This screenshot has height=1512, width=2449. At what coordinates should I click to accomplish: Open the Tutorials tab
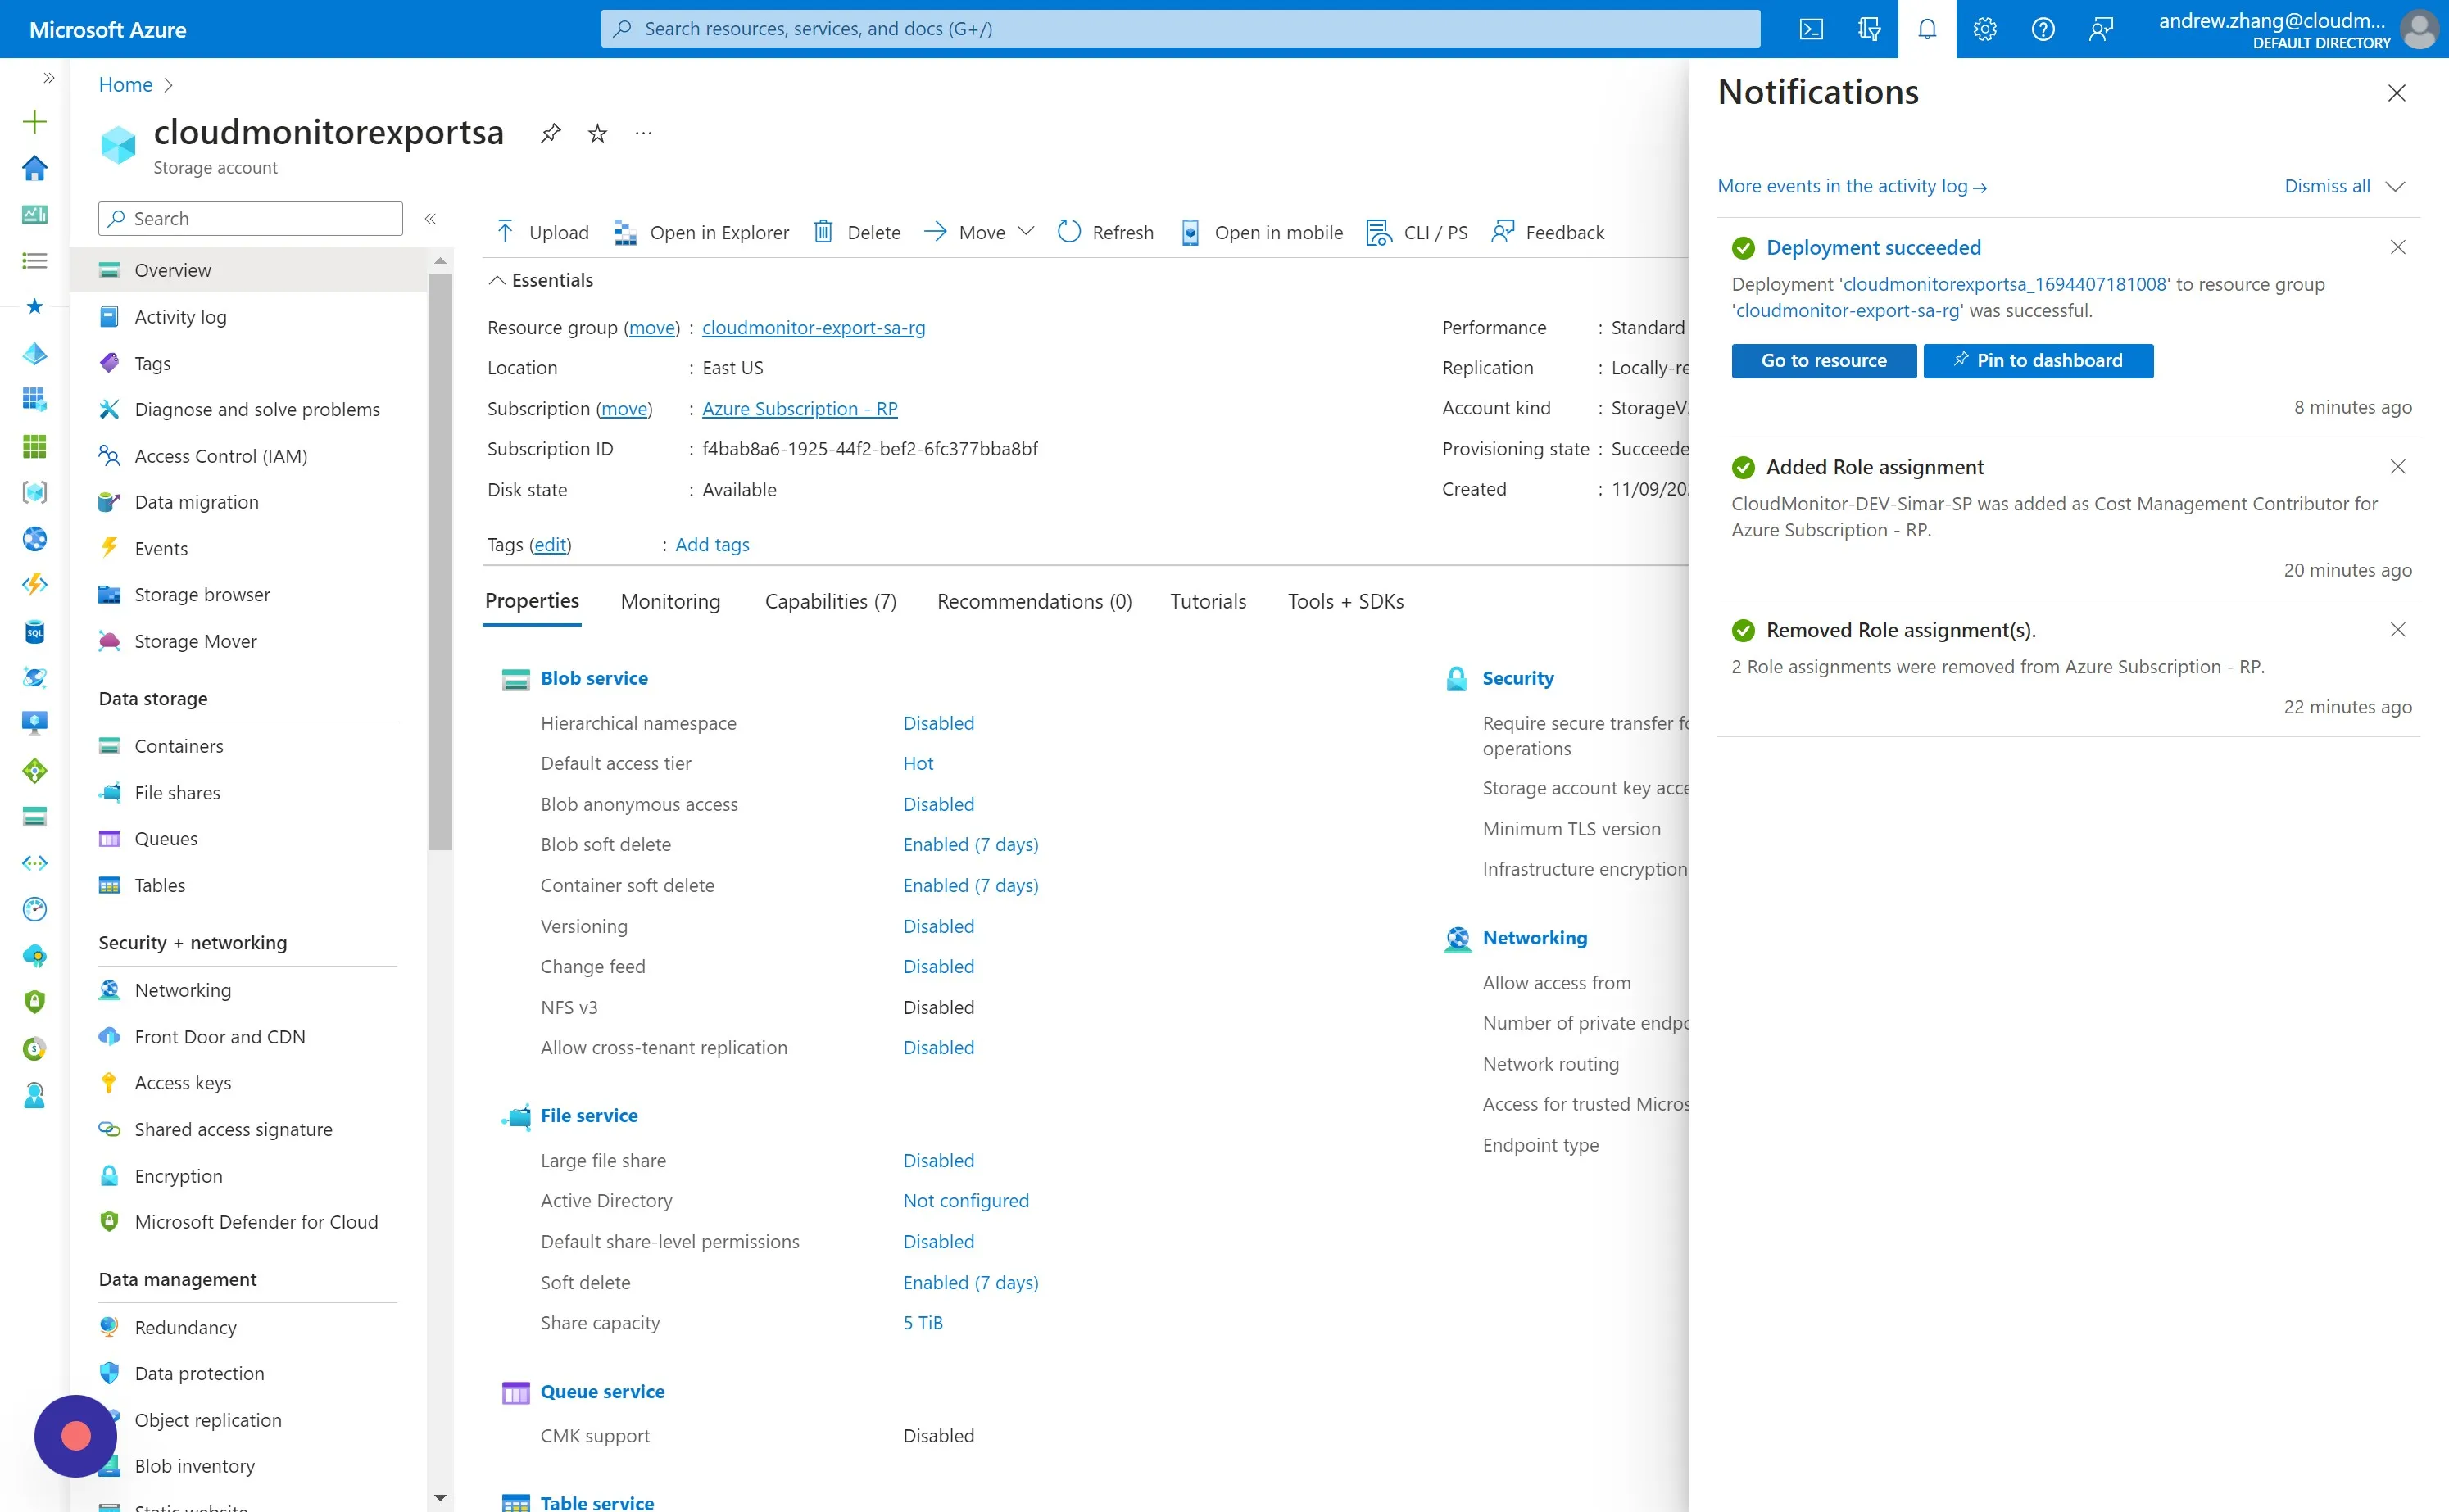tap(1208, 601)
